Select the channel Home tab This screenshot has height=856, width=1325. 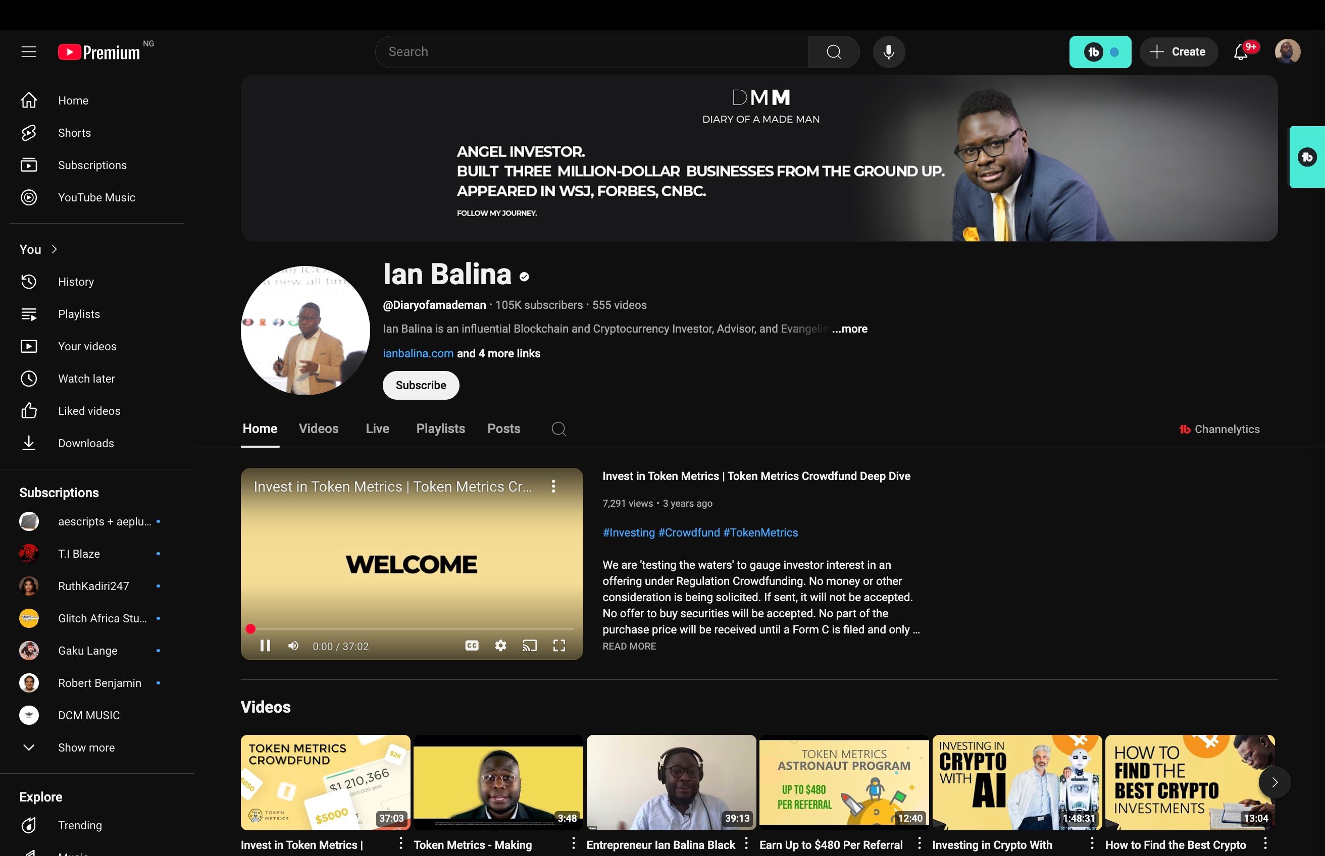click(260, 429)
